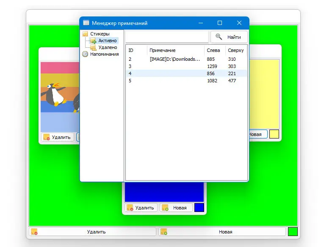
Task: Sort the list by the ID column header
Action: tap(136, 50)
